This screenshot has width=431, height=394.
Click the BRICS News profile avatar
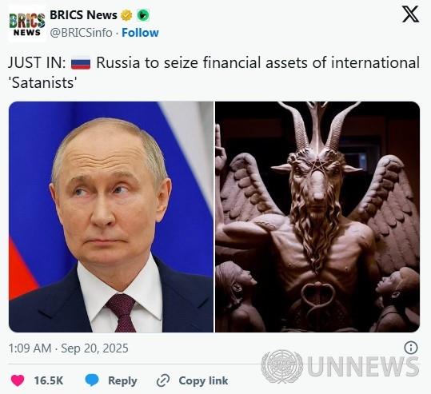click(27, 24)
